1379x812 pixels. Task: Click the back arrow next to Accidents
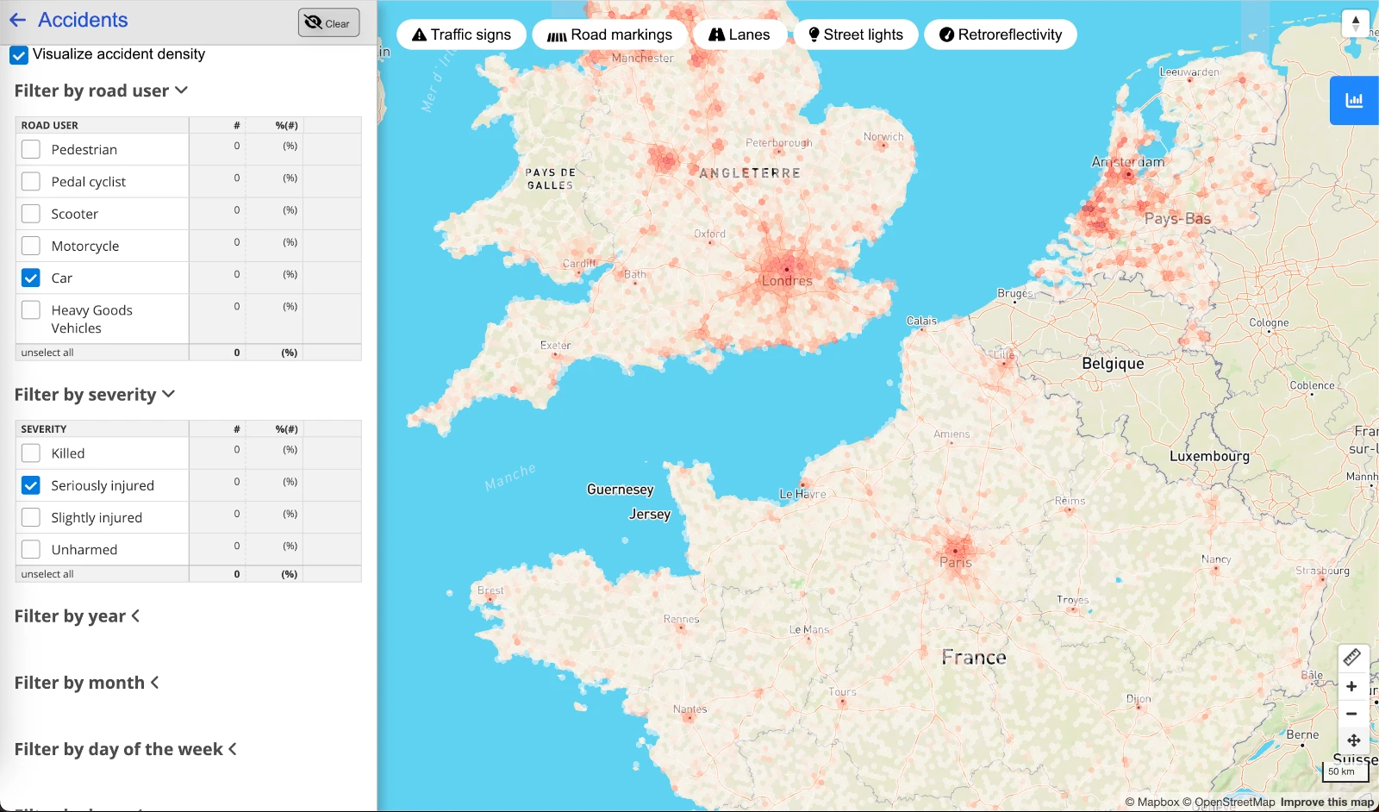pos(18,20)
